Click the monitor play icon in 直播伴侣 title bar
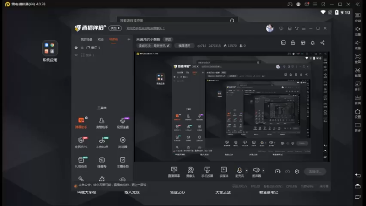This screenshot has height=206, width=366. [x=281, y=28]
